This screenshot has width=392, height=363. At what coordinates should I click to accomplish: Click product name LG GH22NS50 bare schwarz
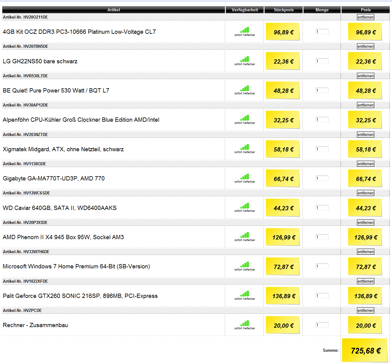click(40, 61)
